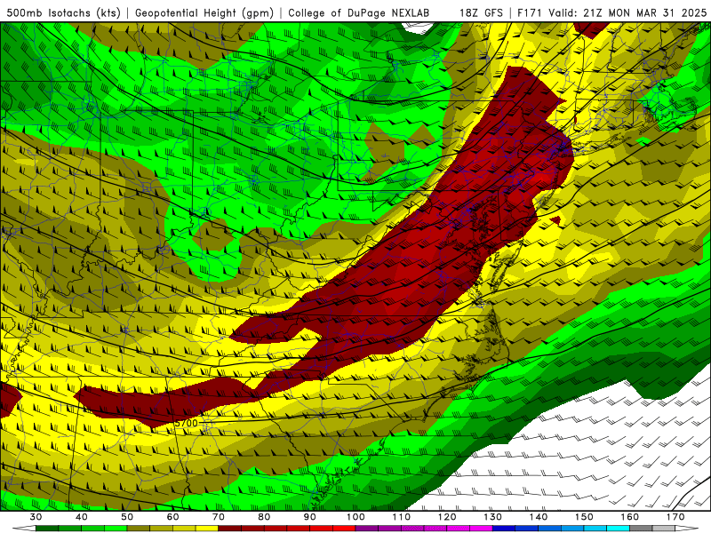
Task: Click the '5700' height contour label
Action: 187,423
